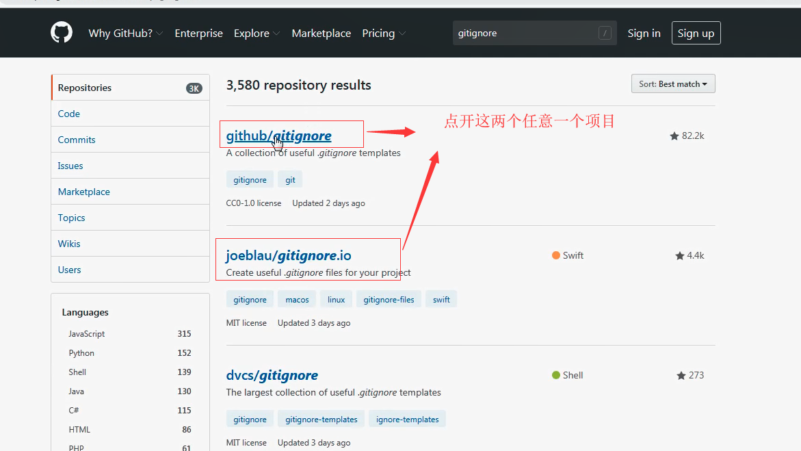Open the dvcs/gitignore repository
801x451 pixels.
pyautogui.click(x=272, y=375)
